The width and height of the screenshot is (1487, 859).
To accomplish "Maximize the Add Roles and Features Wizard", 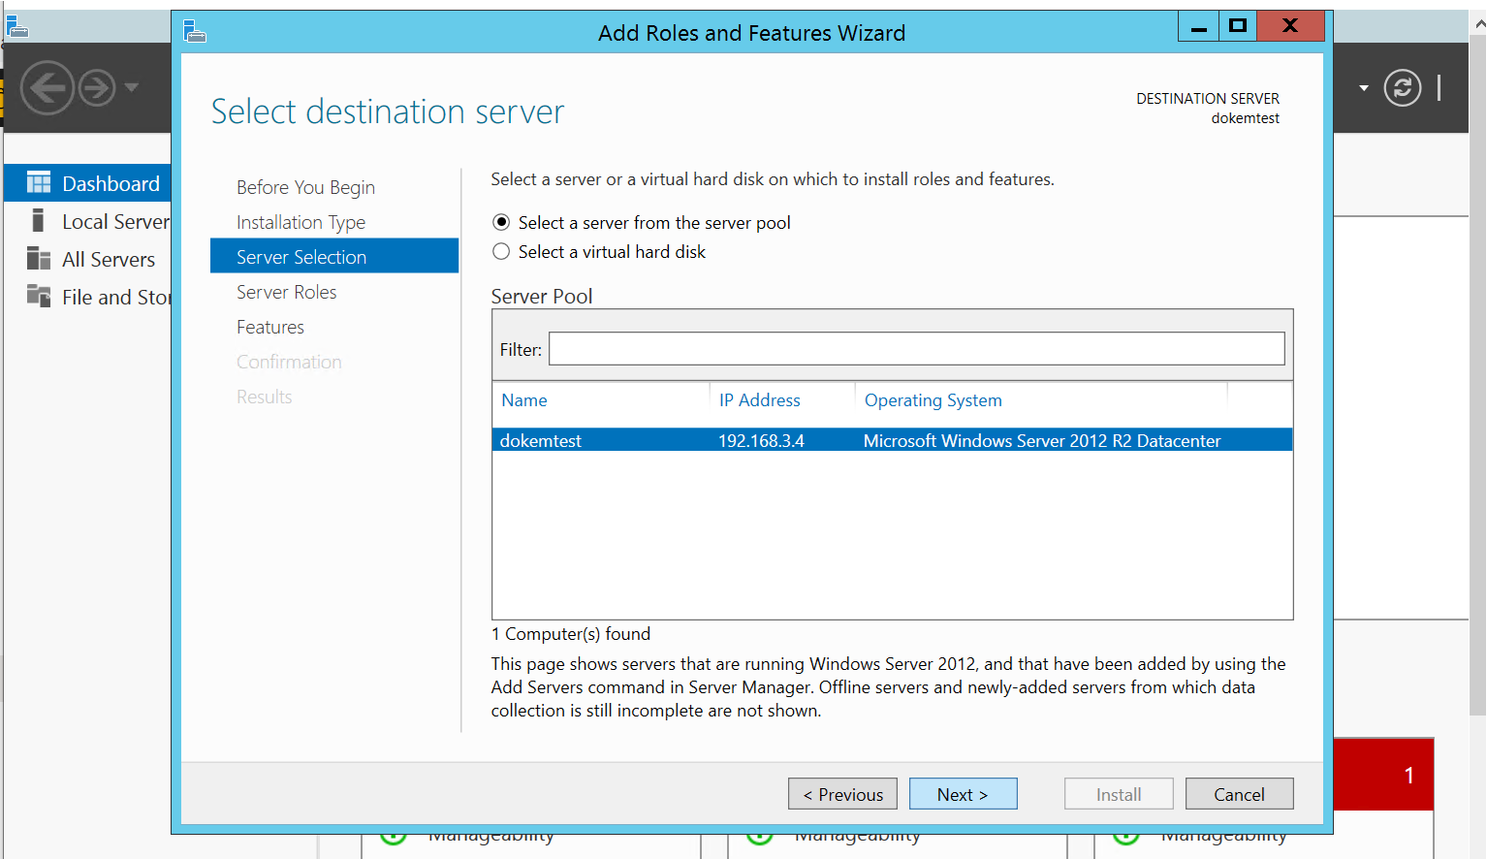I will tap(1237, 26).
